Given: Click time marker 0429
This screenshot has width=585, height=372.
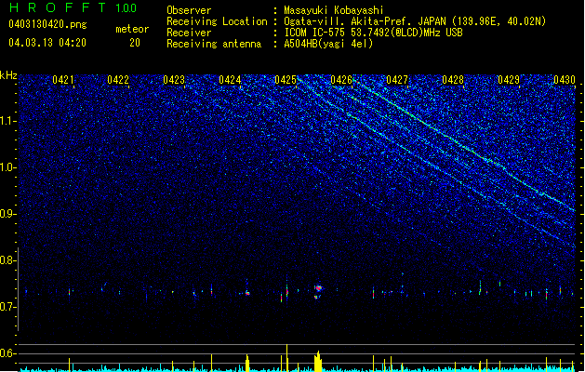Looking at the screenshot, I should (x=509, y=80).
